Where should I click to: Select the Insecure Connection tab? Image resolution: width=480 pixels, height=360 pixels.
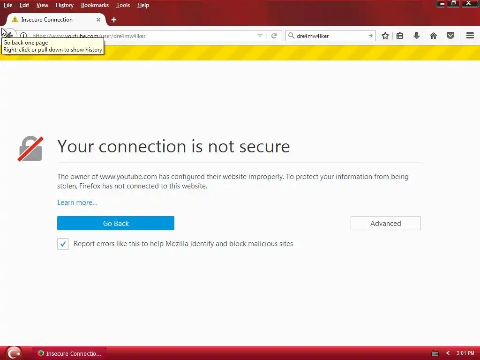56,20
